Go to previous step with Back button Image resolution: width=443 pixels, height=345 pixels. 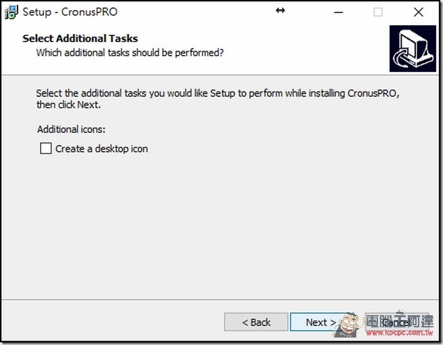(256, 322)
